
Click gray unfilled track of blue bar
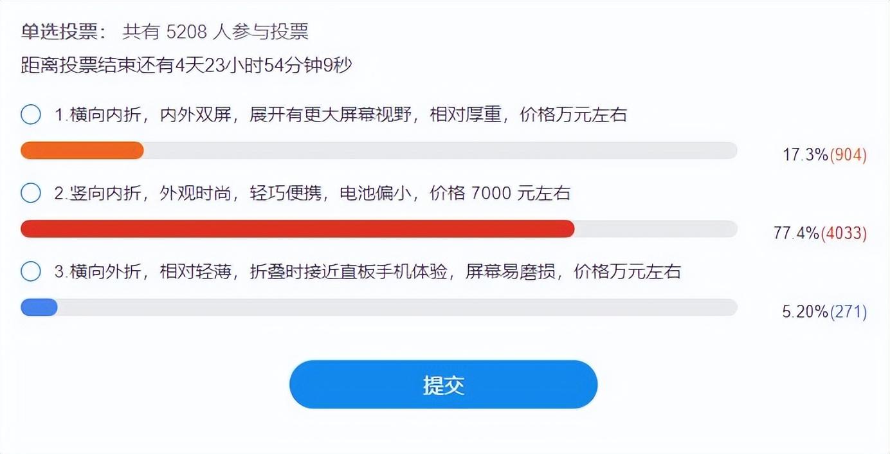[x=397, y=307]
